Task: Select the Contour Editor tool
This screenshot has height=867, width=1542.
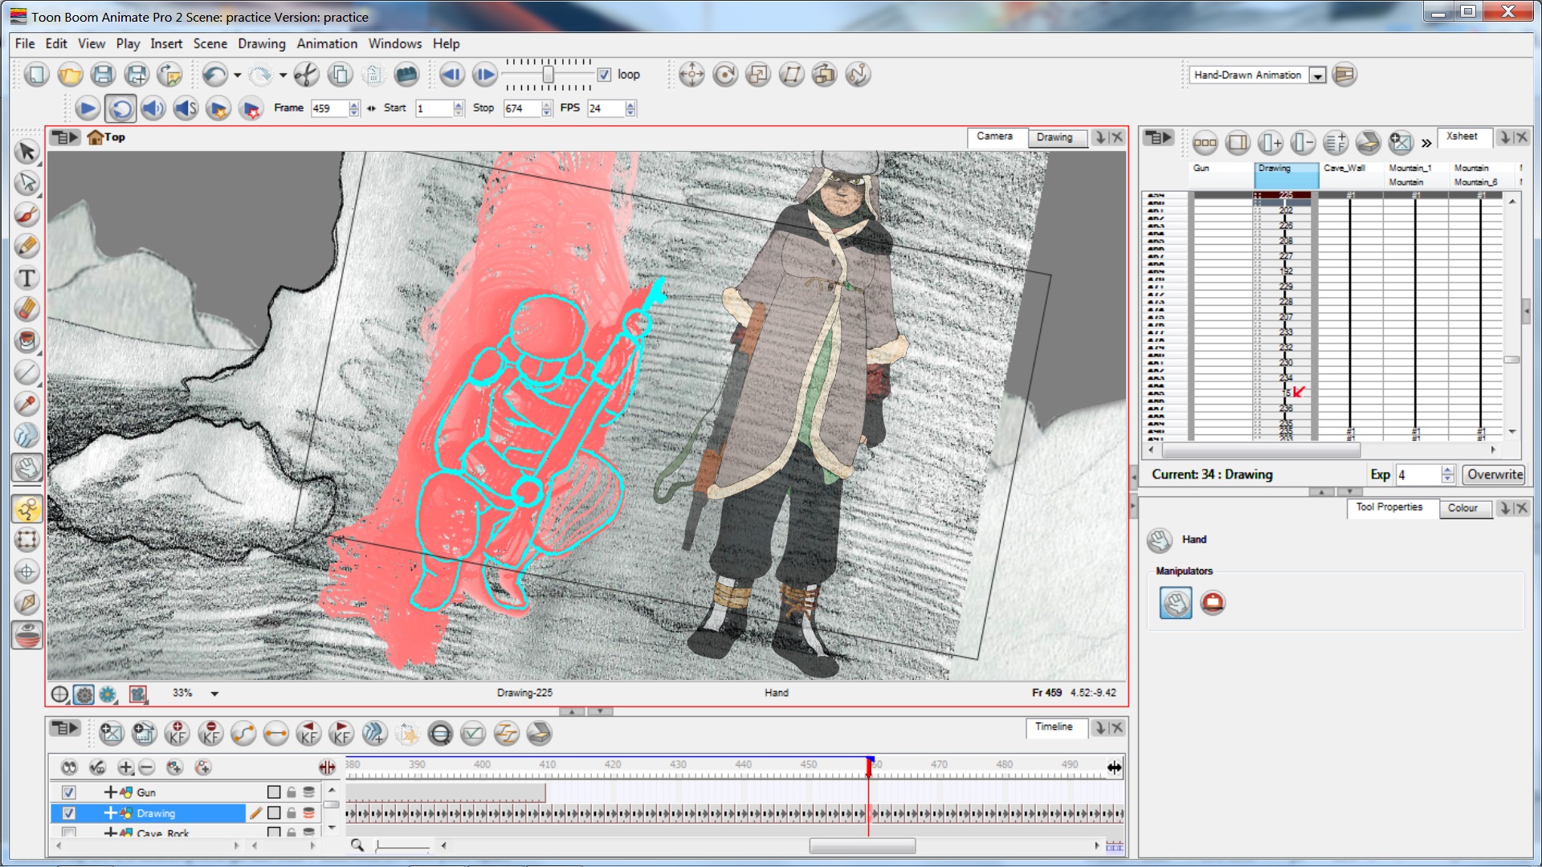Action: tap(27, 183)
